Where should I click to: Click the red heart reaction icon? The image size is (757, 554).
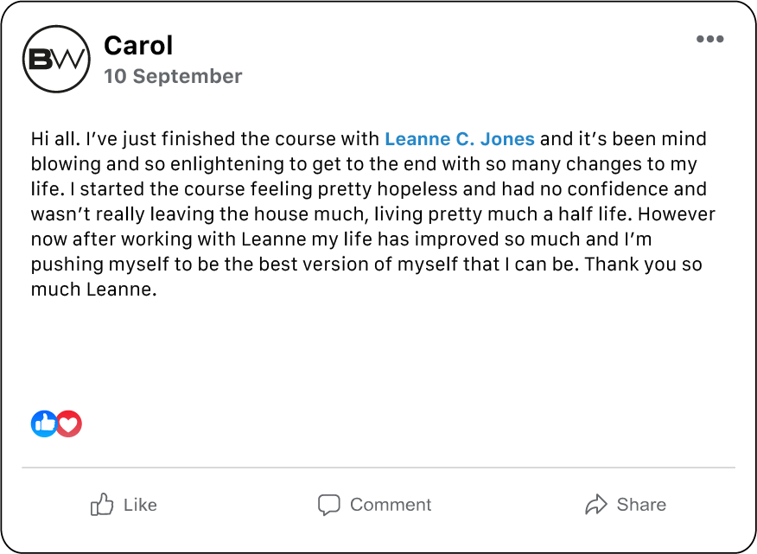click(69, 423)
